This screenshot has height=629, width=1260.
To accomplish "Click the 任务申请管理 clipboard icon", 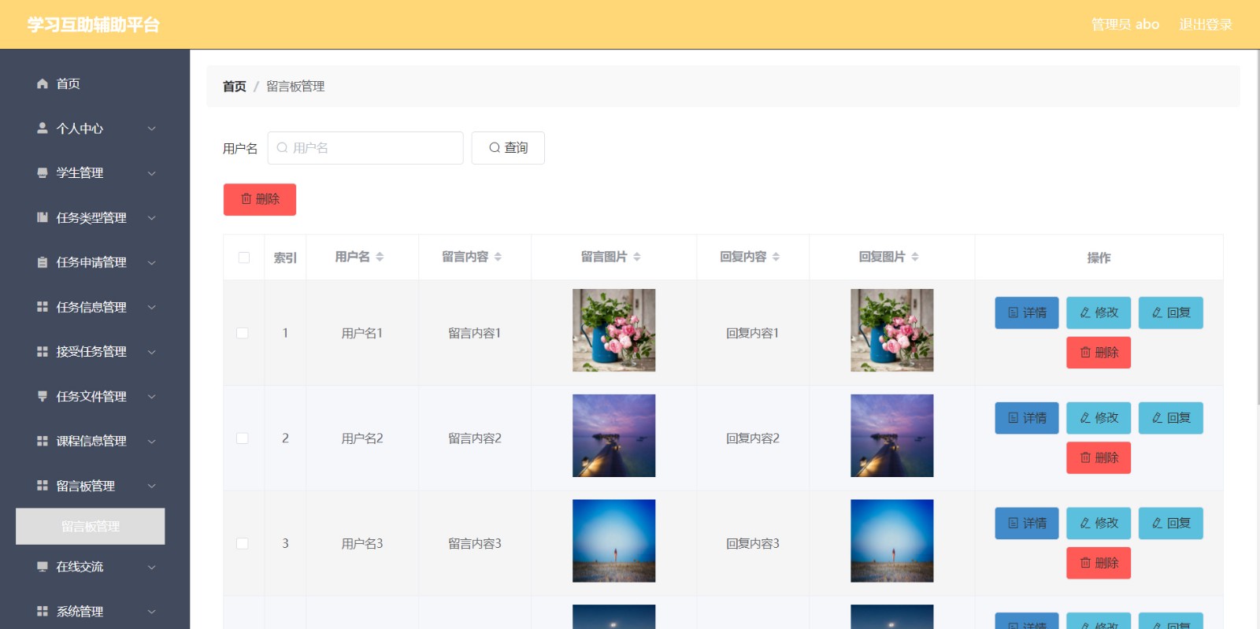I will pos(43,262).
